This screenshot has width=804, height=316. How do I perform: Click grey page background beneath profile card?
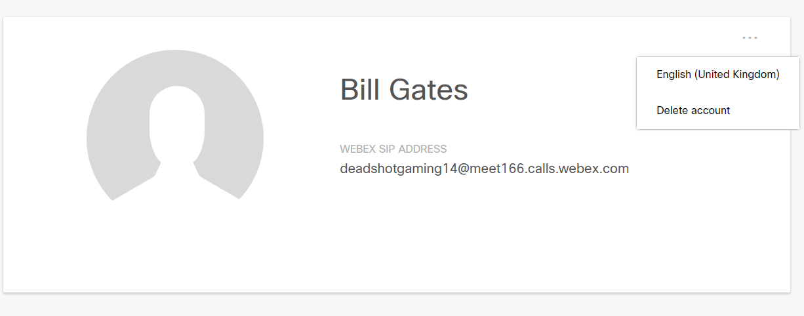point(402,306)
